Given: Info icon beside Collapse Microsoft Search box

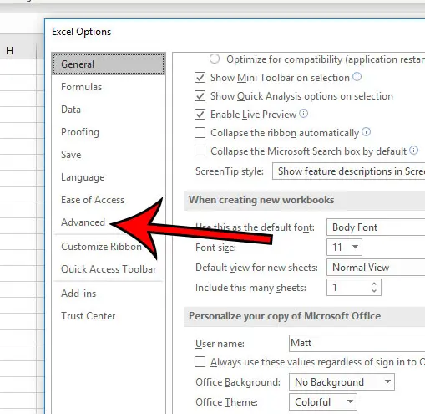Looking at the screenshot, I should click(413, 150).
